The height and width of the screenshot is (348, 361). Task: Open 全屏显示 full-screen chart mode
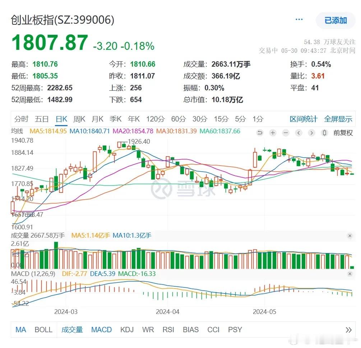tap(338, 119)
